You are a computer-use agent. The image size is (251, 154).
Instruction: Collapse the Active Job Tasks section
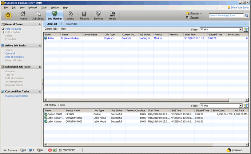point(40,46)
